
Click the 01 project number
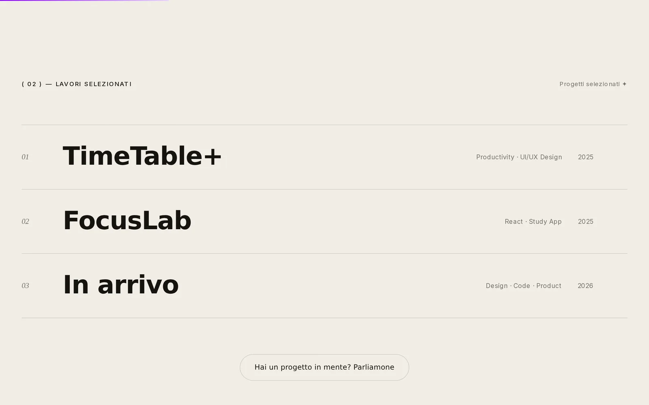(25, 157)
